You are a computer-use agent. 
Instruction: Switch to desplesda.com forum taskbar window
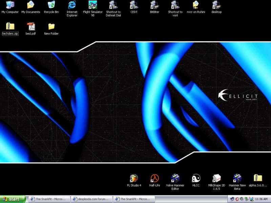91,199
